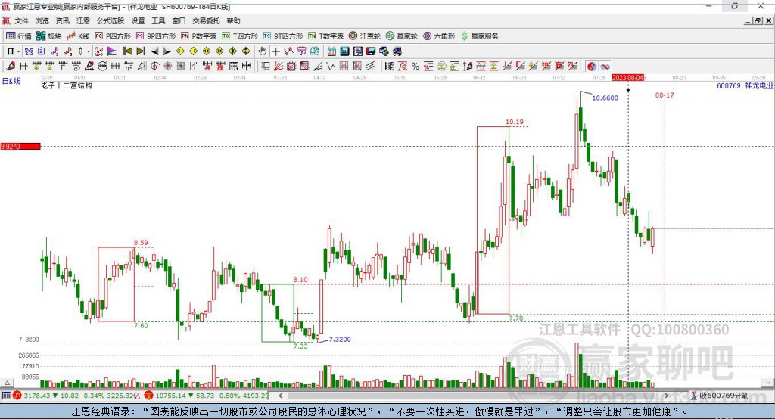Select the pencil drawing tool icon
The image size is (775, 419).
(x=11, y=67)
